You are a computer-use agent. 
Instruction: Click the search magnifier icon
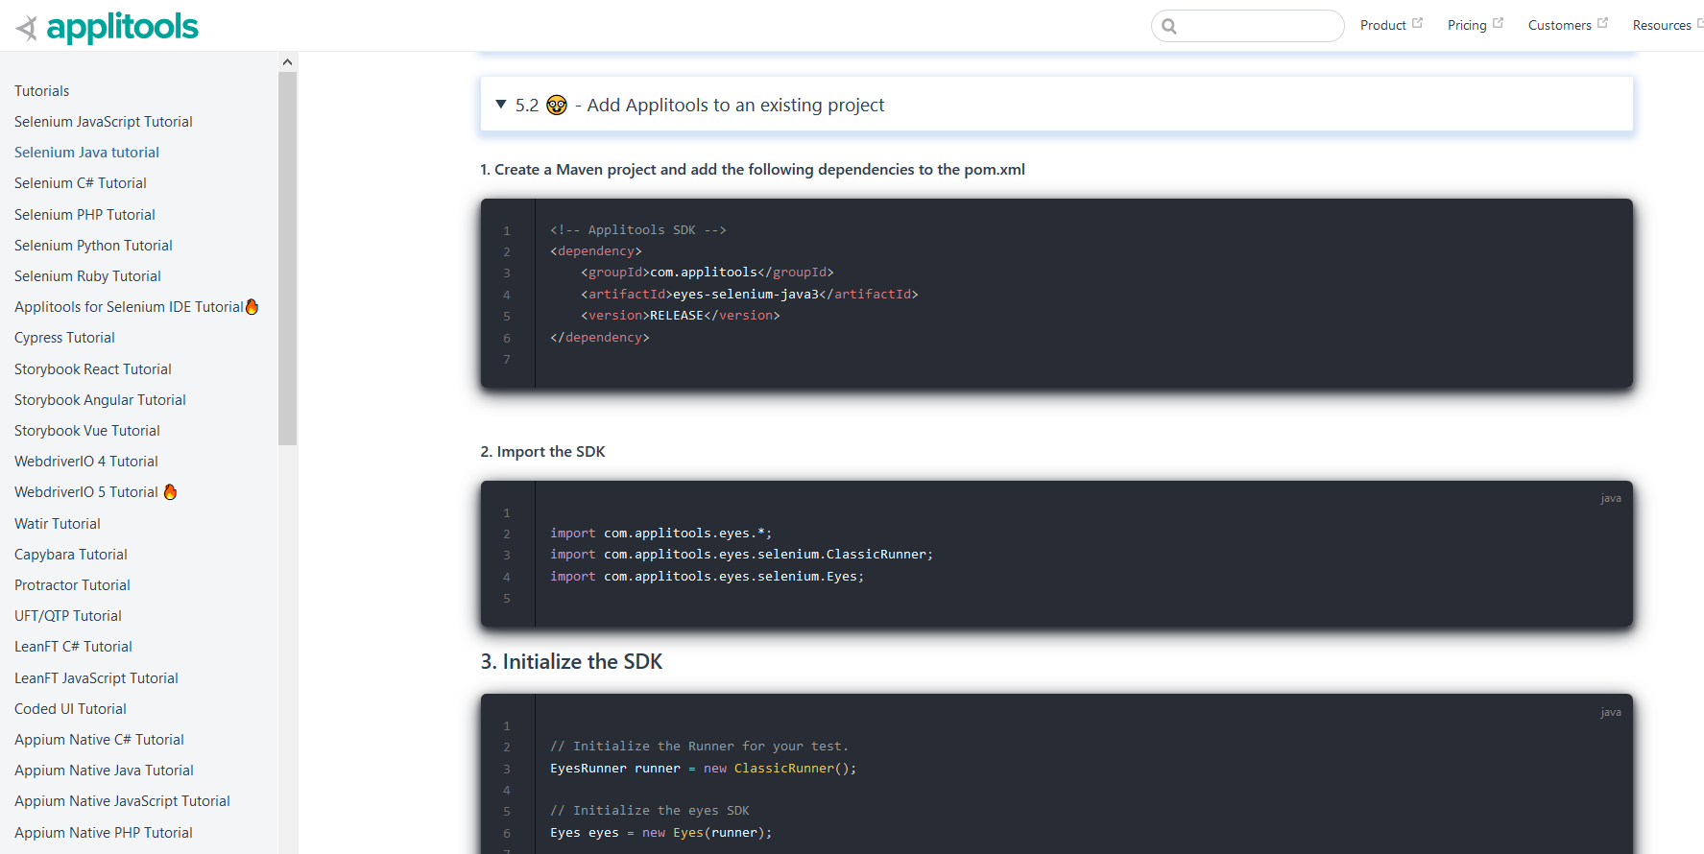tap(1169, 26)
